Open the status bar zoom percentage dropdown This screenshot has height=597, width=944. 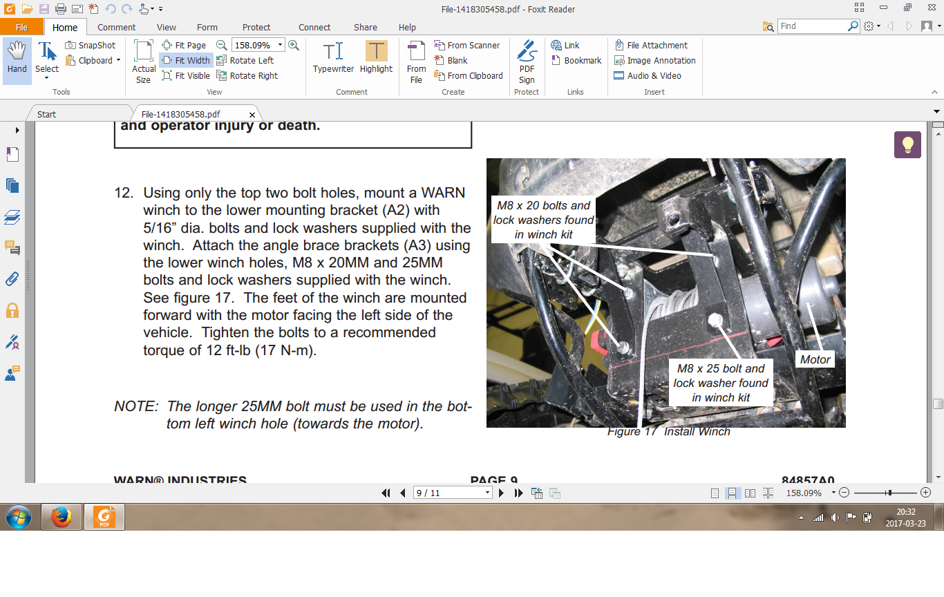tap(833, 493)
